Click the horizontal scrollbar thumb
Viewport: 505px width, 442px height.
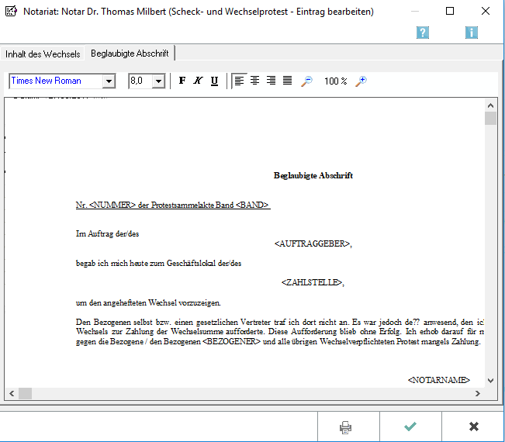click(x=25, y=393)
